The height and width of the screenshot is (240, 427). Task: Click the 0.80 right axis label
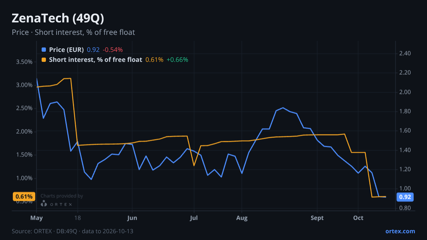coord(405,208)
